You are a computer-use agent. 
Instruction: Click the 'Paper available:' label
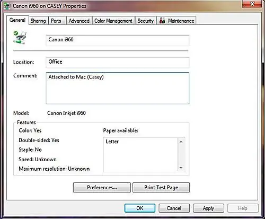[120, 130]
